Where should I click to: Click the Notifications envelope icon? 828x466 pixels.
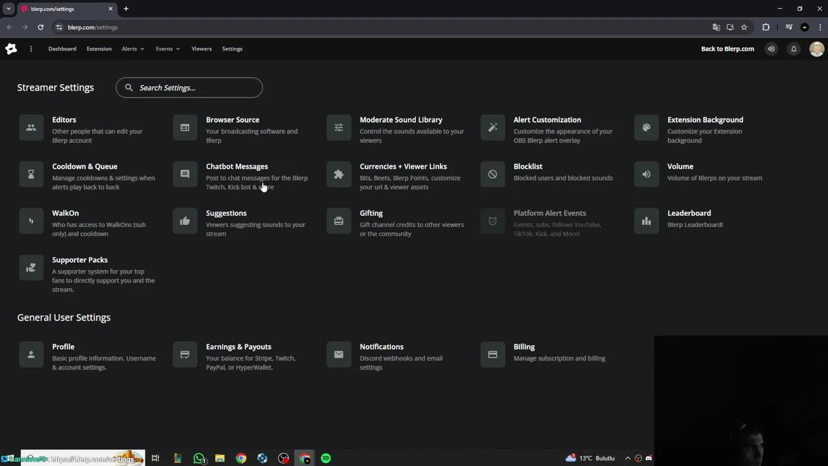coord(339,355)
